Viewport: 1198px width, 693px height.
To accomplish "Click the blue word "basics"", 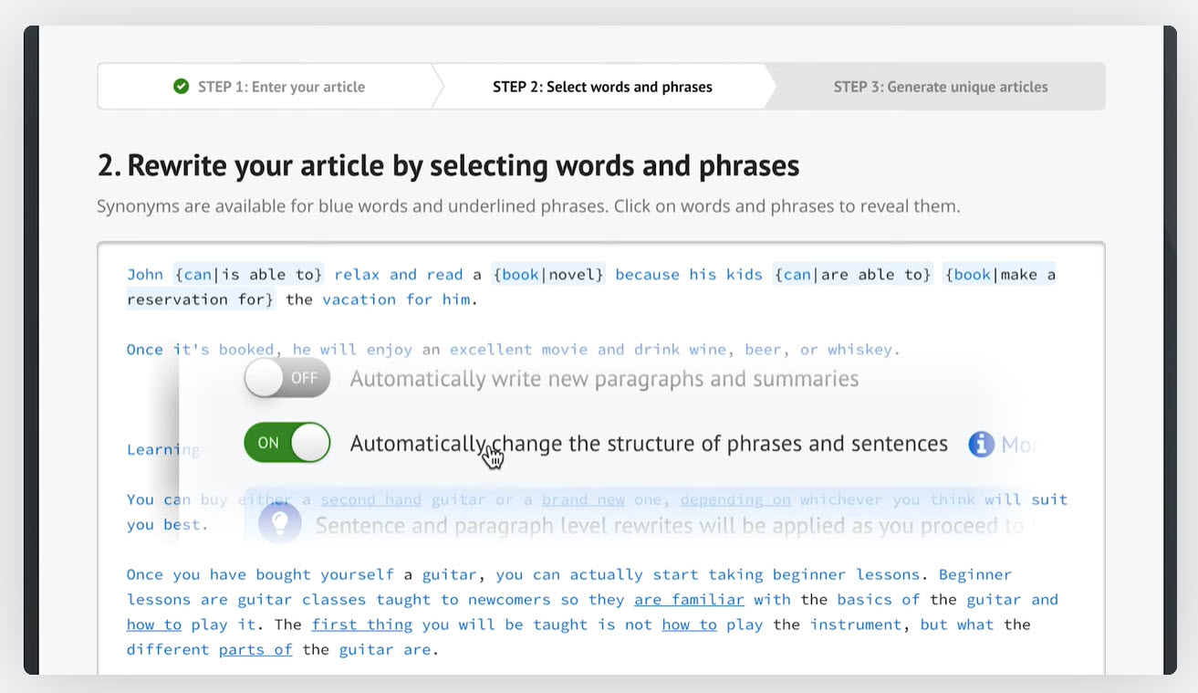I will tap(864, 600).
